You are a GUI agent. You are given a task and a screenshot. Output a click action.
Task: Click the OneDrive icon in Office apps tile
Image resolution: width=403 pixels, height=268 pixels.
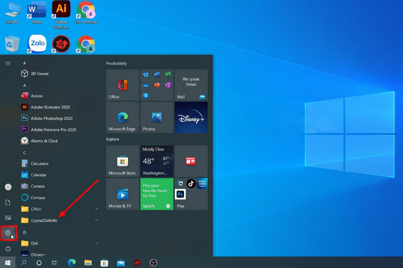(146, 85)
